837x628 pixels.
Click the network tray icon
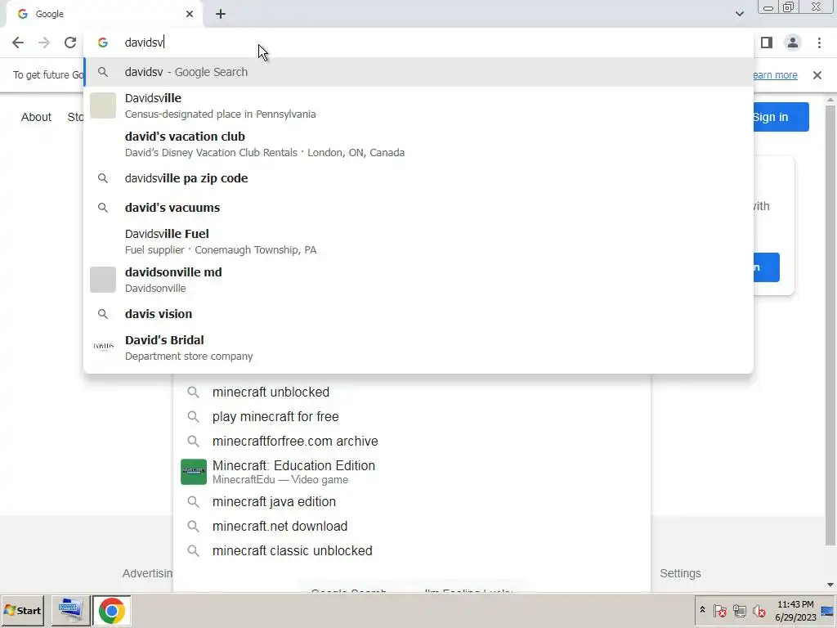(x=739, y=610)
